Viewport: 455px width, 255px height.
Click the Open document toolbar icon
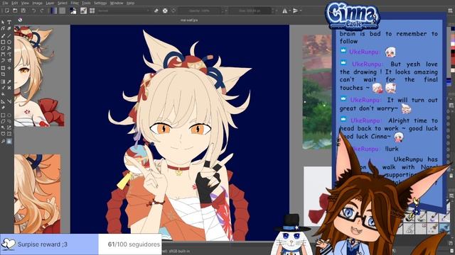click(x=15, y=11)
